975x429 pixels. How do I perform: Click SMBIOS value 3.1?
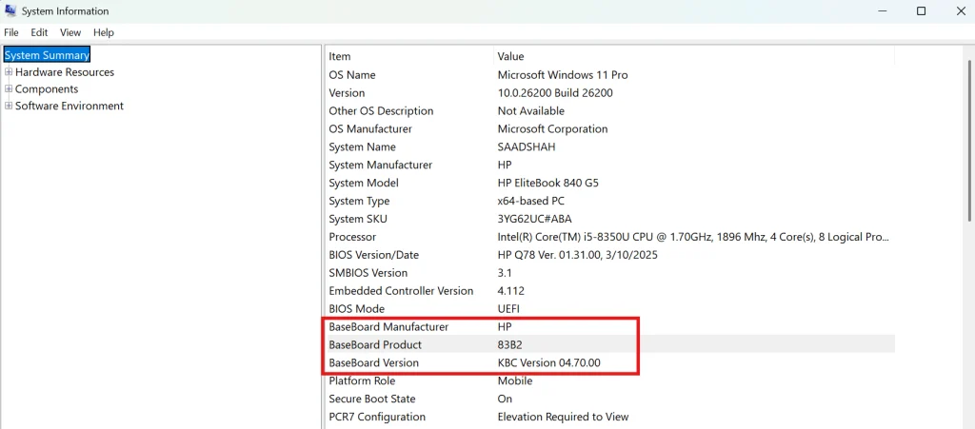pyautogui.click(x=505, y=273)
